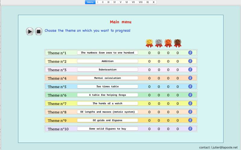This screenshot has width=241, height=150.
Task: Click the 'Theme n°10' label
Action: tap(58, 129)
